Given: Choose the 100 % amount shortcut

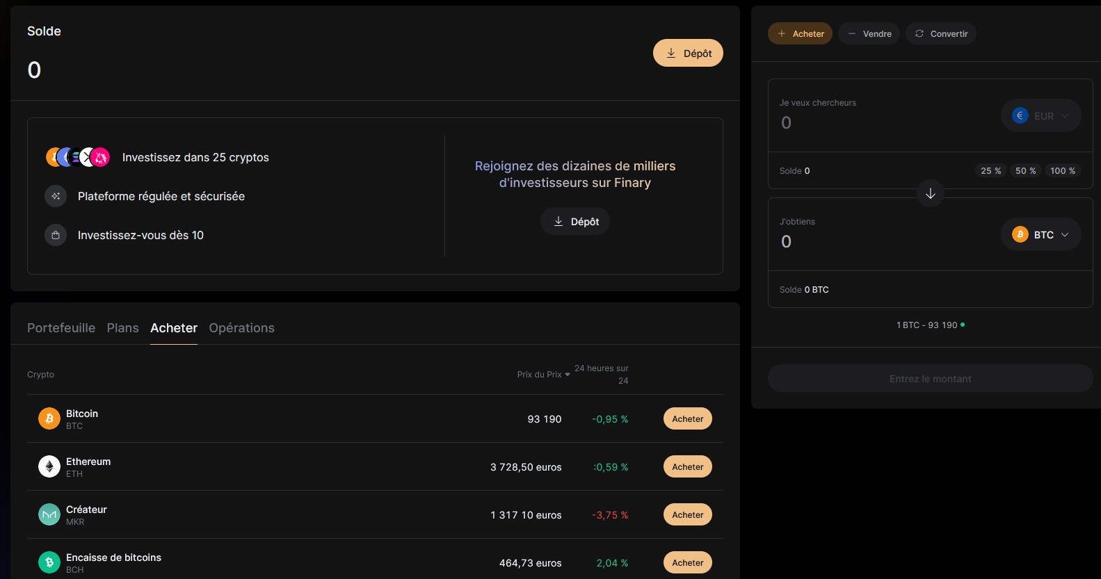Looking at the screenshot, I should click(1063, 170).
